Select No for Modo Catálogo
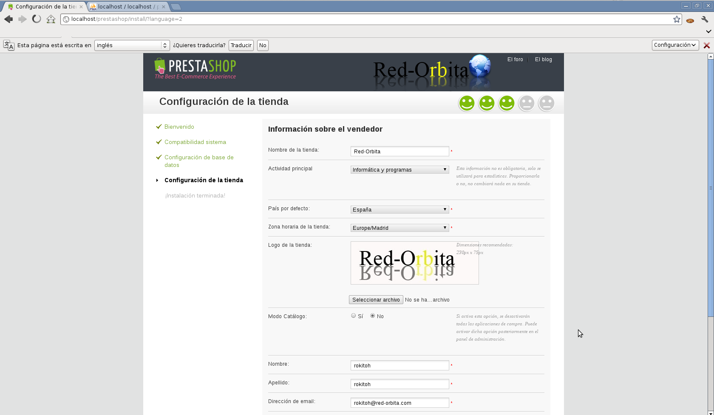 (372, 316)
